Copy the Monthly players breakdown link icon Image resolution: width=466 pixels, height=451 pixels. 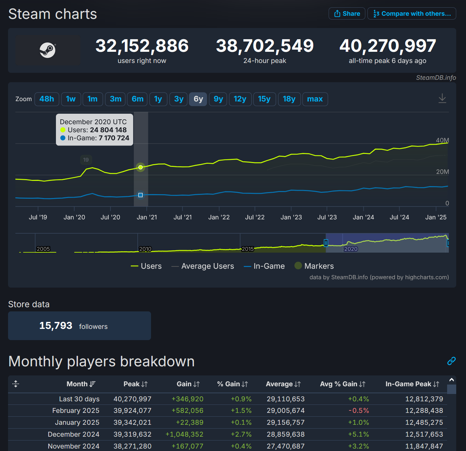[x=451, y=361]
